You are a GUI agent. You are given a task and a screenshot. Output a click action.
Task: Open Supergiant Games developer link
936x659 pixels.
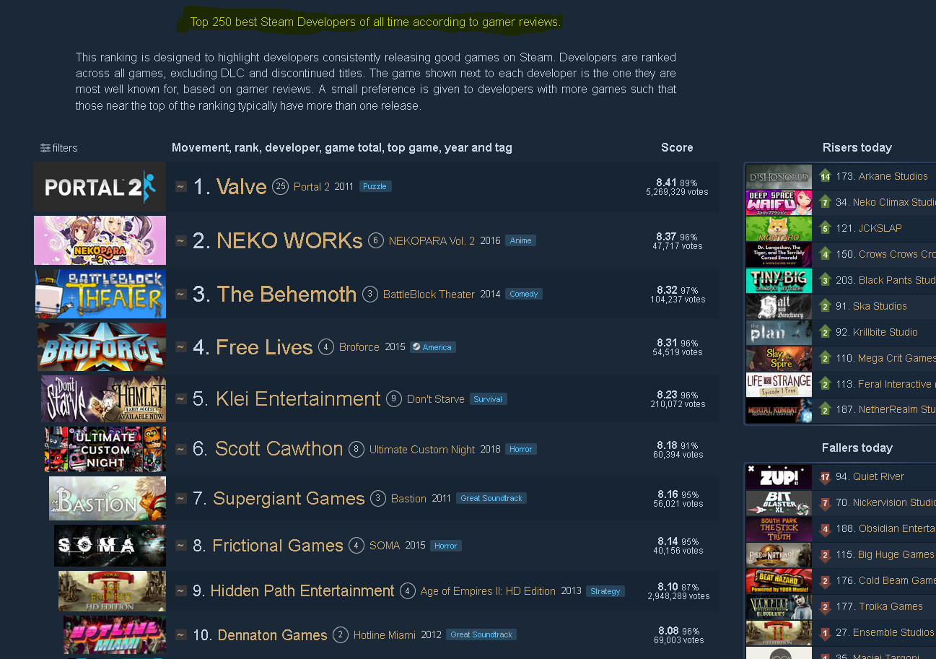289,498
